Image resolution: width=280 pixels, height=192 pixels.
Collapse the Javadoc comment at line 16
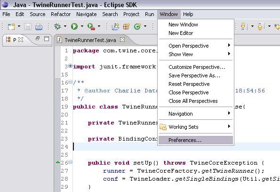71,82
